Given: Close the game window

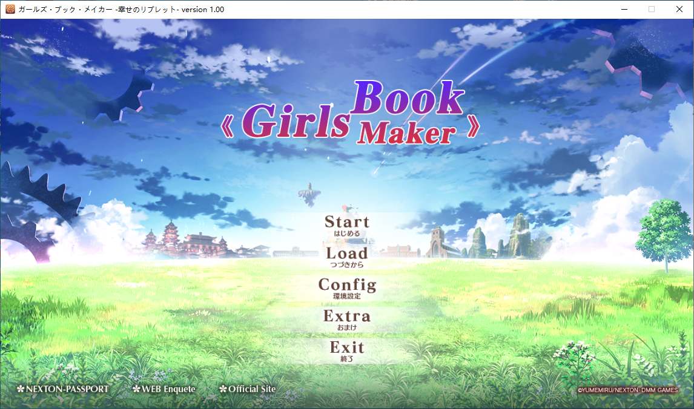Looking at the screenshot, I should tap(679, 9).
